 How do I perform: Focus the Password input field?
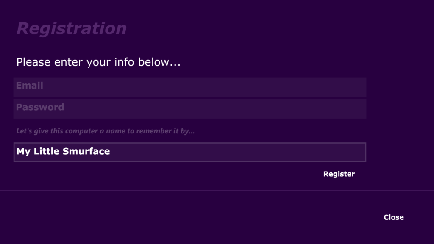pos(190,109)
